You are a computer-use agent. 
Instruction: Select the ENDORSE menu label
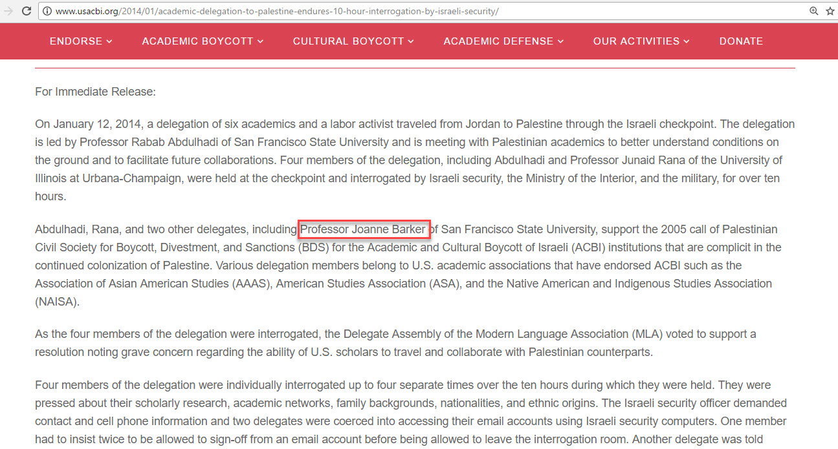pos(76,41)
